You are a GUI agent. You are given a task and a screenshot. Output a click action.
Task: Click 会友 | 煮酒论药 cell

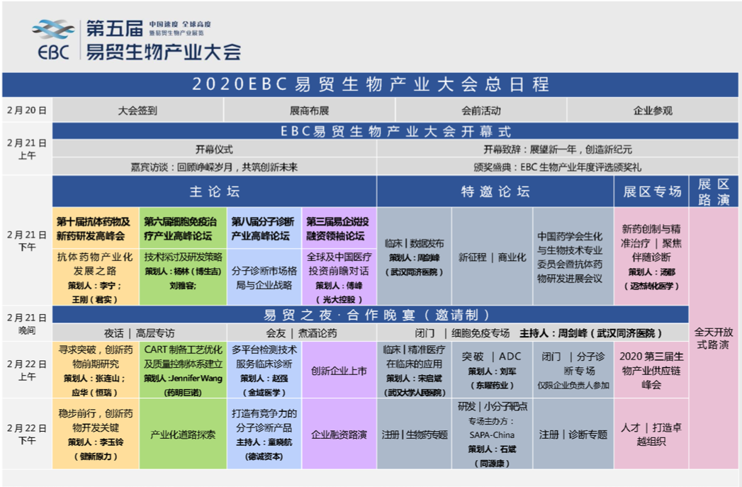pos(301,332)
